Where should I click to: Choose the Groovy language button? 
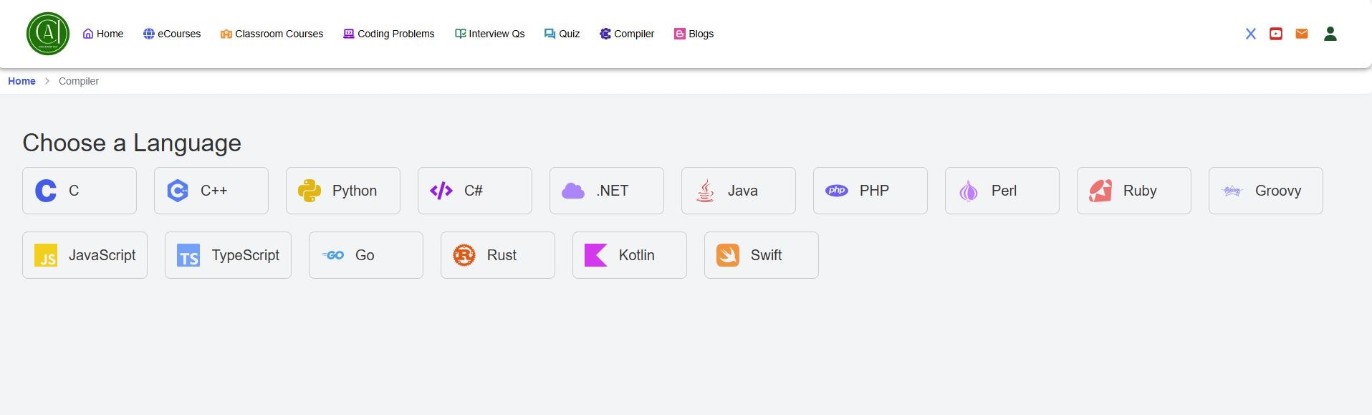coord(1266,191)
